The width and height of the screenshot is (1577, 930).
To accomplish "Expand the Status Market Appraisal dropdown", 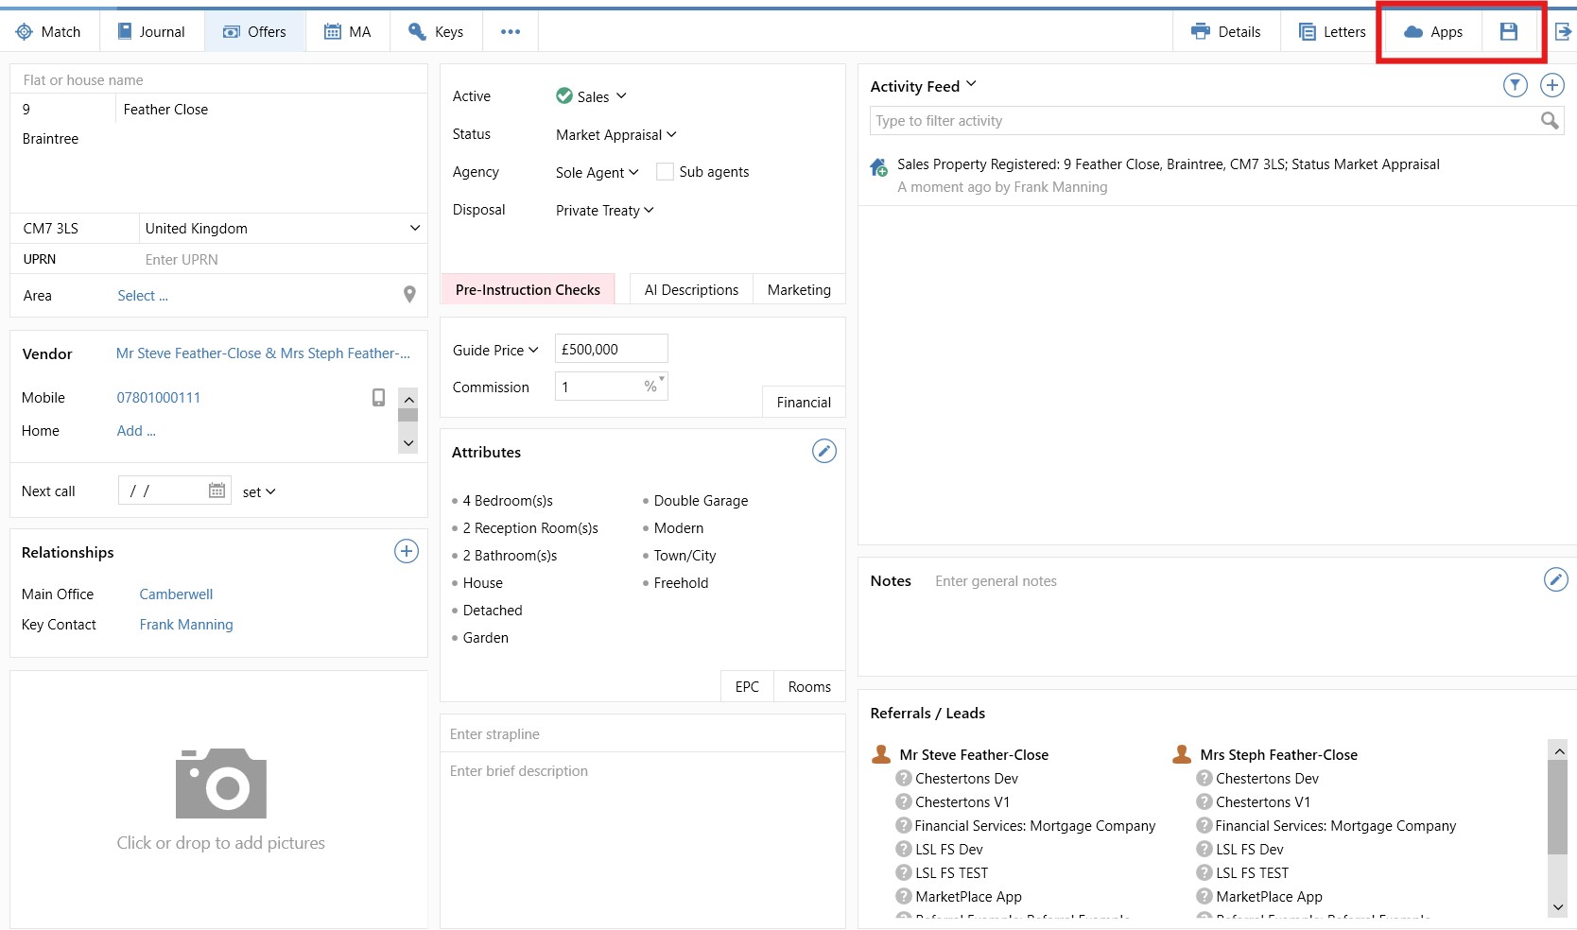I will point(615,135).
